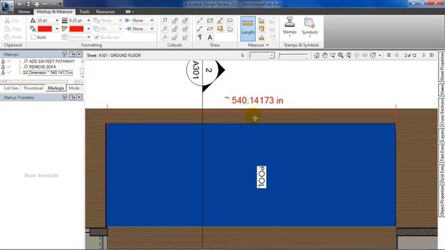
Task: Click the Print quick access icon
Action: click(x=37, y=4)
